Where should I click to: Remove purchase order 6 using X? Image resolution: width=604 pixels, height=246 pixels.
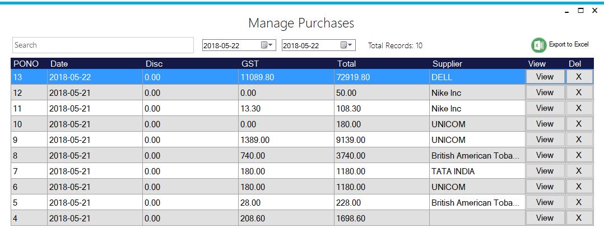[x=579, y=187]
